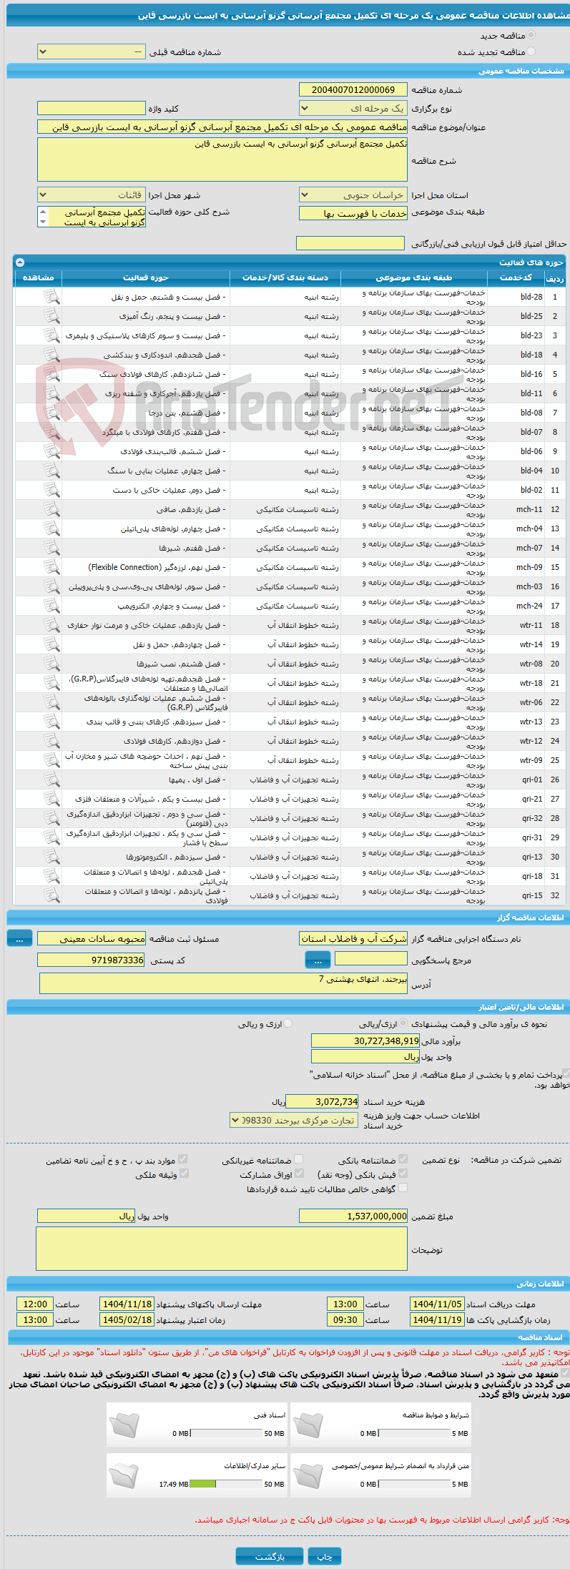Open the view icon for row bld-28
This screenshot has height=1569, width=570.
point(51,297)
